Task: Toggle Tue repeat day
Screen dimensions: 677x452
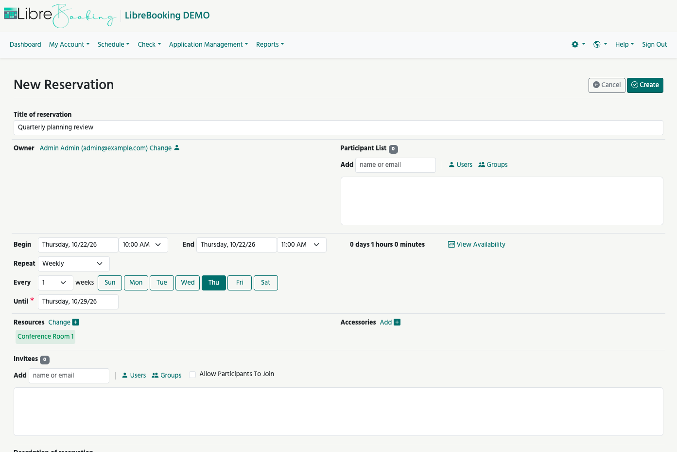Action: (x=162, y=283)
